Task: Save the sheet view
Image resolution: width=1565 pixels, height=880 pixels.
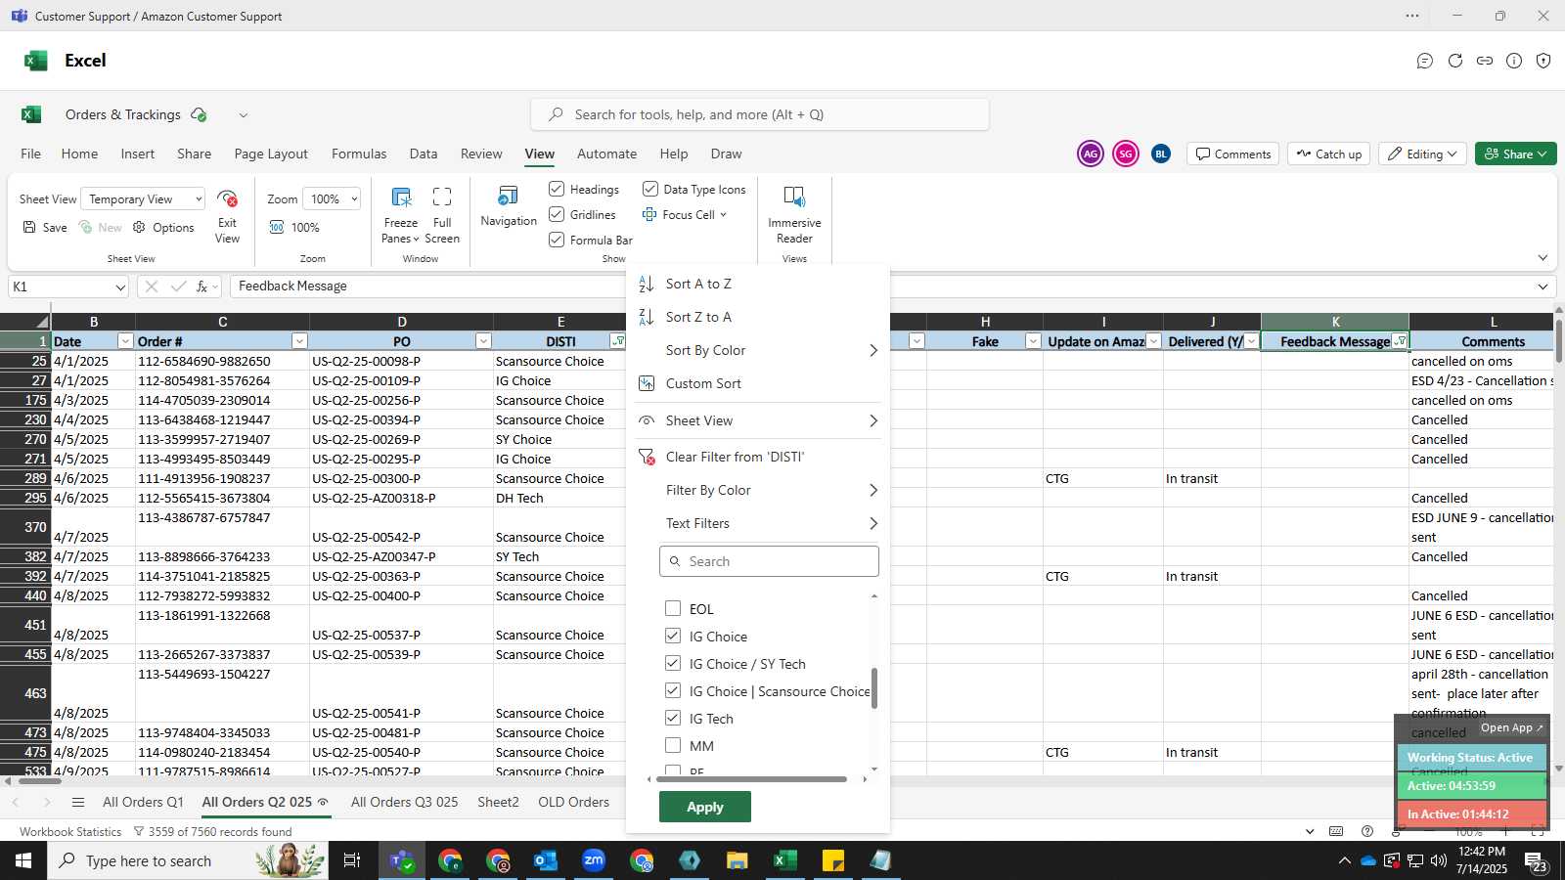Action: (45, 227)
